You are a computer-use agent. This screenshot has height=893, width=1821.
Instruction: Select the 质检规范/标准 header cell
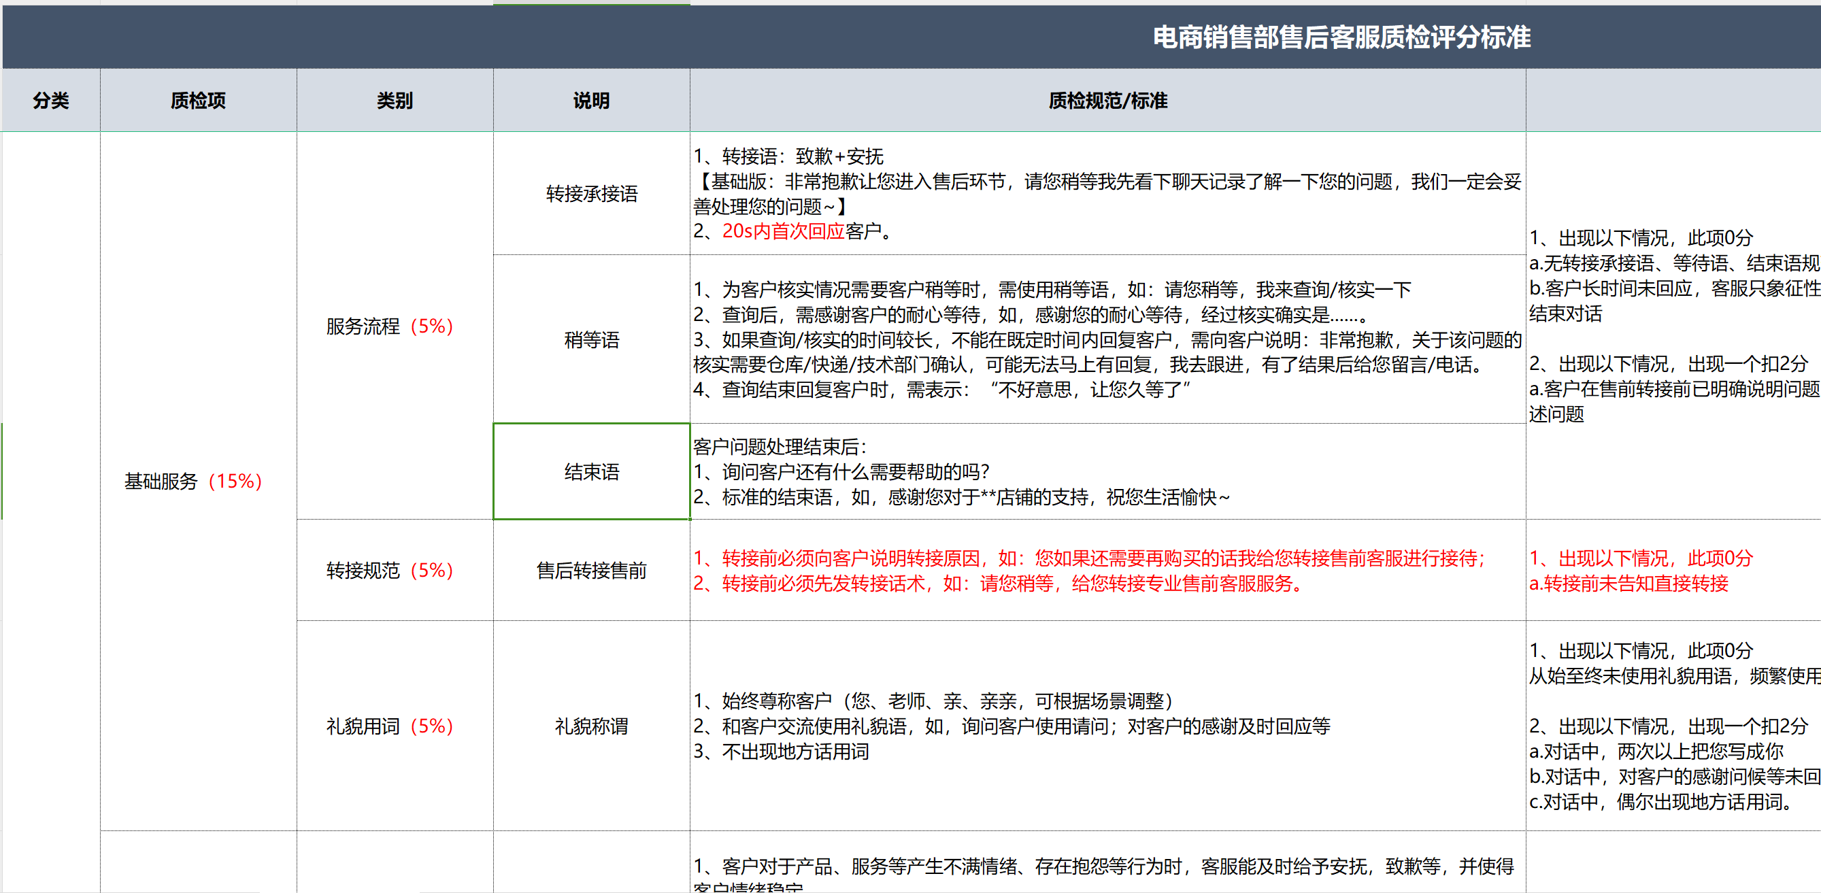point(1107,101)
